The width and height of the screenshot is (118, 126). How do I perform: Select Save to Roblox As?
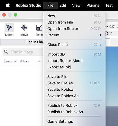tap(74, 96)
